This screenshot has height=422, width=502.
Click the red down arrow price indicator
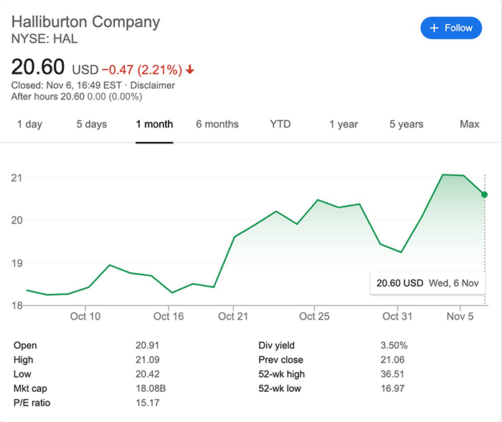point(190,69)
